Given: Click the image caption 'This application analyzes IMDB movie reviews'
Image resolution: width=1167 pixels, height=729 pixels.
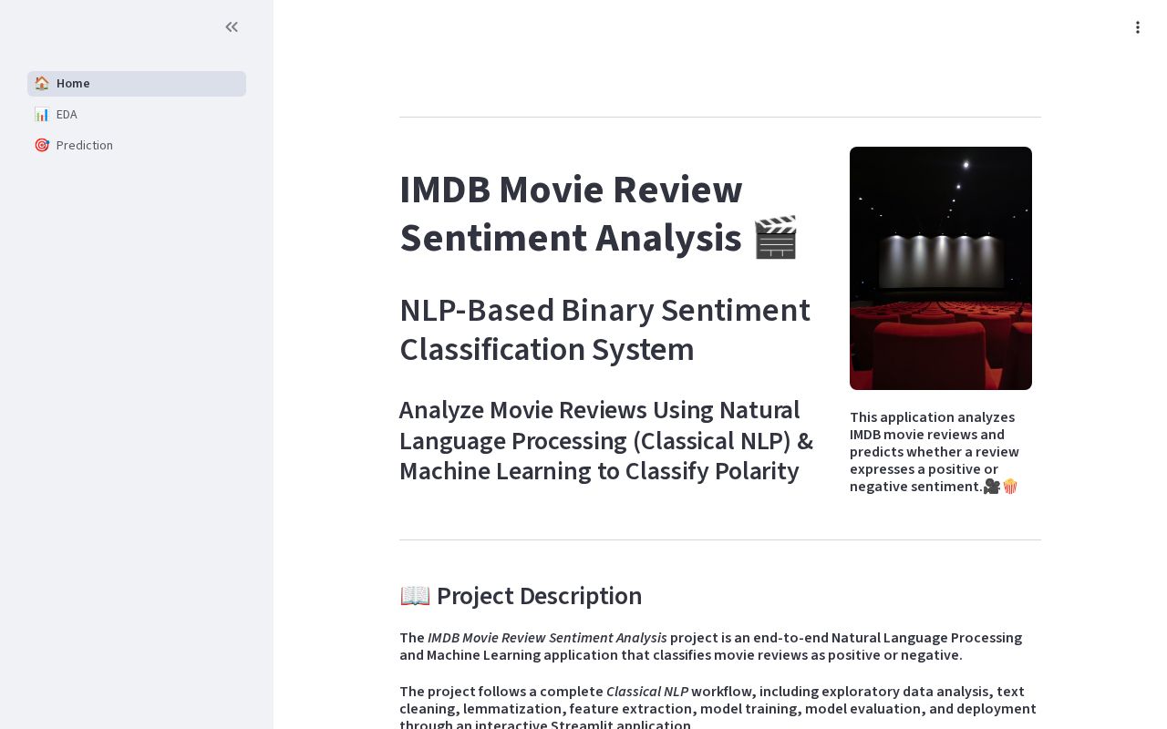Looking at the screenshot, I should coord(935,451).
